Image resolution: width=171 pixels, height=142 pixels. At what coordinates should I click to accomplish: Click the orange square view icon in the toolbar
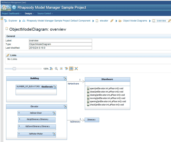pos(61,69)
